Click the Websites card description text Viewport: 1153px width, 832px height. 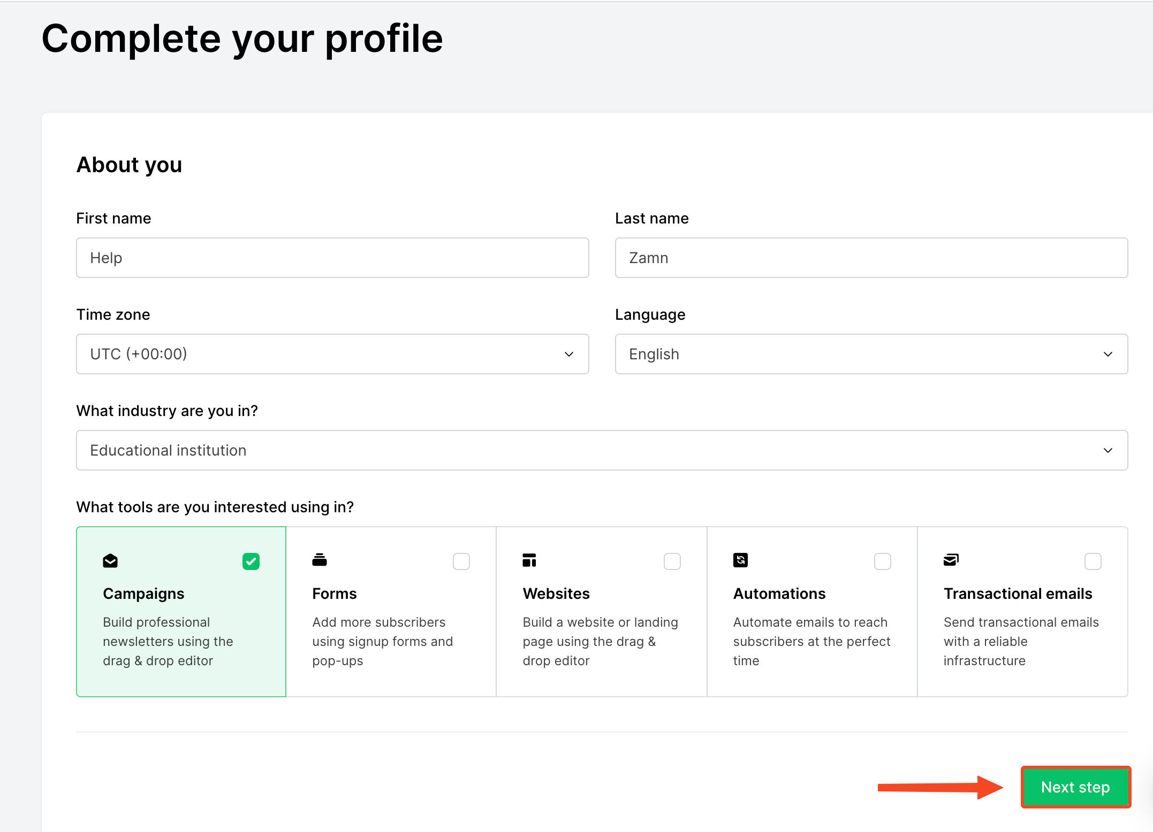pos(601,642)
